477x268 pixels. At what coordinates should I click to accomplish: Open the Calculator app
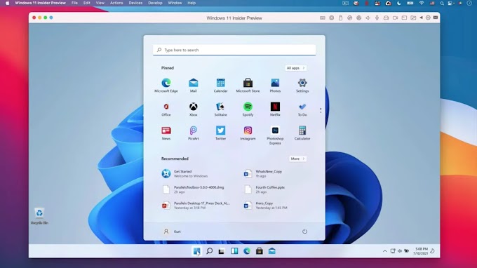pyautogui.click(x=302, y=133)
